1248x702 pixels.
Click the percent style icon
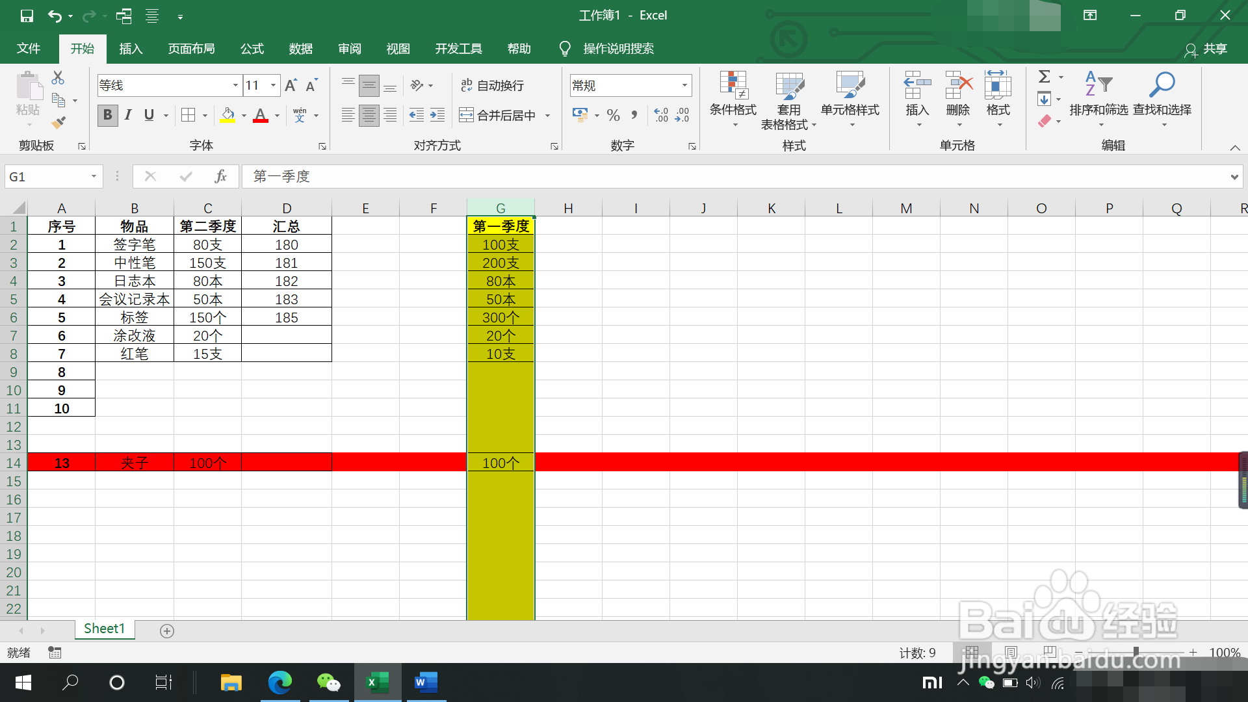point(613,116)
